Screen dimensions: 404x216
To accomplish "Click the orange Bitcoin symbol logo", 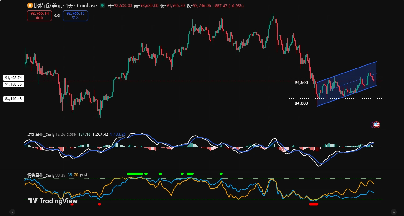I will click(x=30, y=6).
